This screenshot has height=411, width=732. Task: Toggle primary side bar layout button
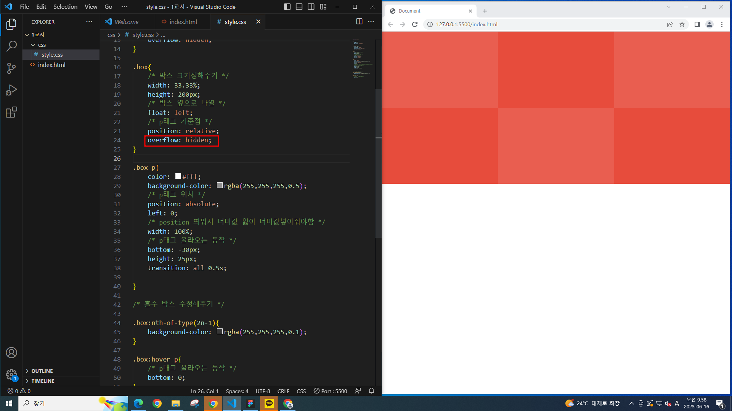pos(287,7)
